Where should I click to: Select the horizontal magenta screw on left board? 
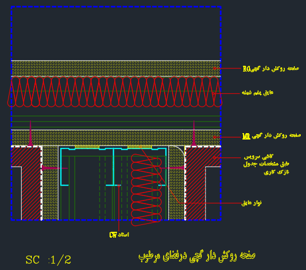click(x=55, y=168)
